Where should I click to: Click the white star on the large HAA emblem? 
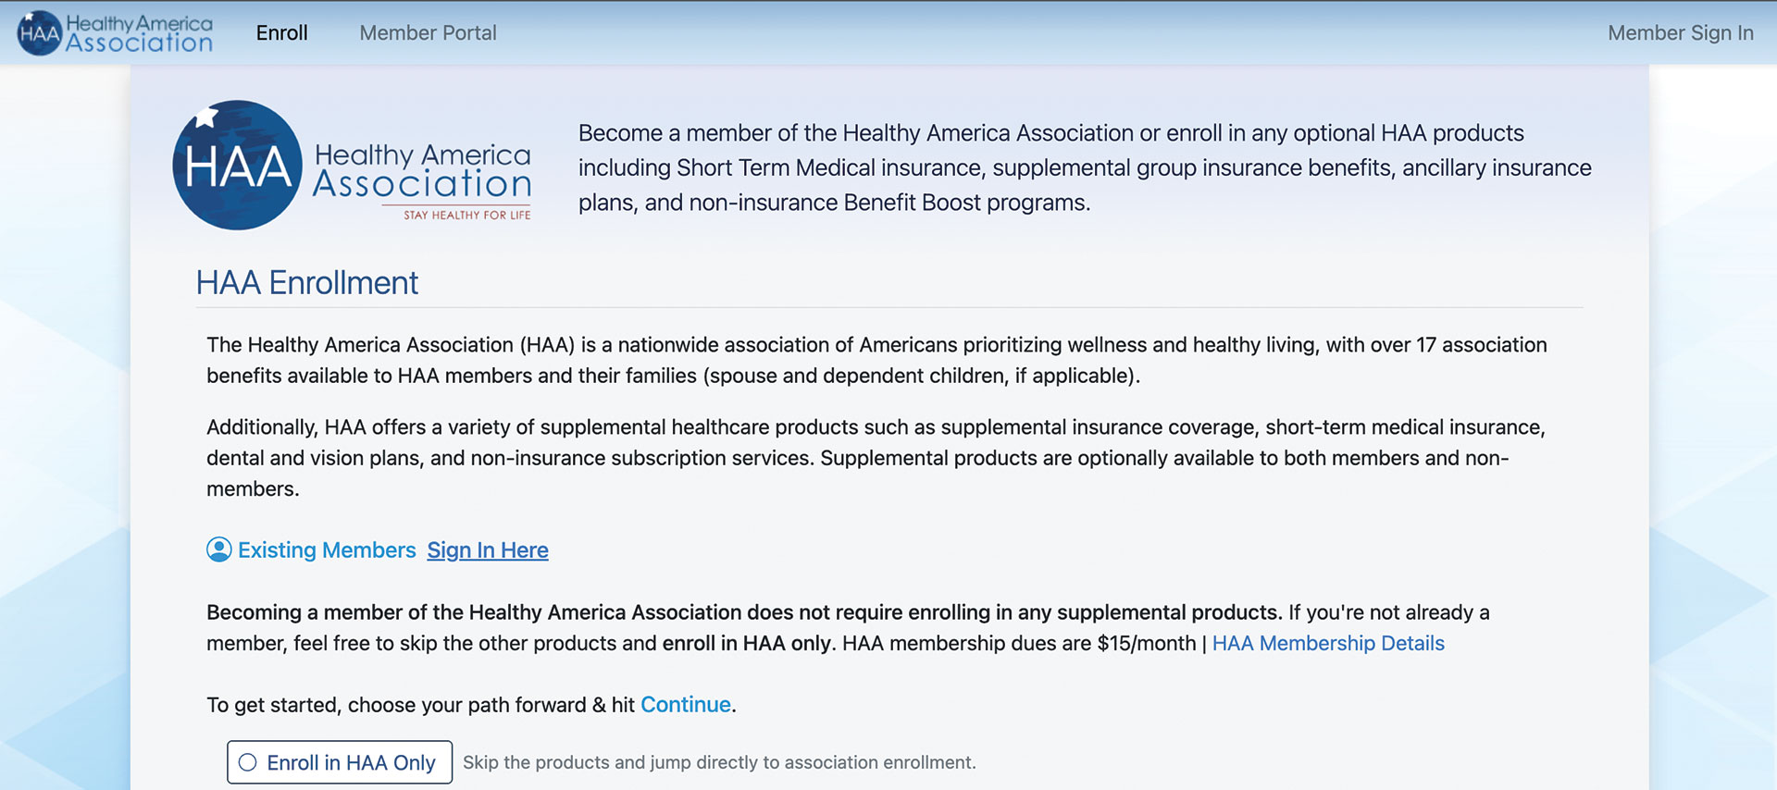pyautogui.click(x=206, y=117)
